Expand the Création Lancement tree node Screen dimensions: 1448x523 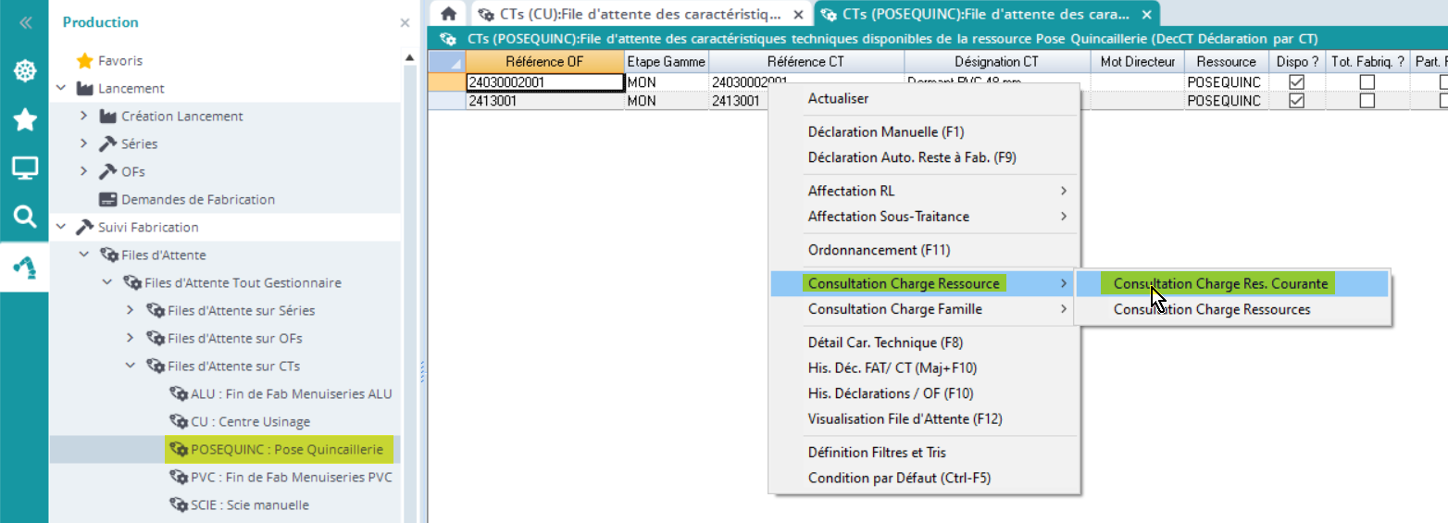click(x=83, y=116)
